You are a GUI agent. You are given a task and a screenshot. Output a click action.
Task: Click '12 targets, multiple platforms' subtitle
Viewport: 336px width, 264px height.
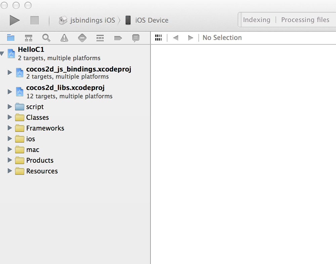pyautogui.click(x=70, y=96)
